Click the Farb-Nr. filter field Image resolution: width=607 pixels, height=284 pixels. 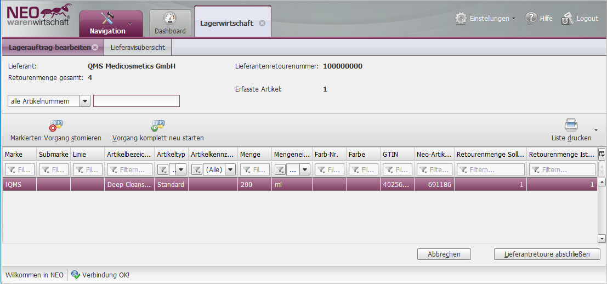point(329,169)
